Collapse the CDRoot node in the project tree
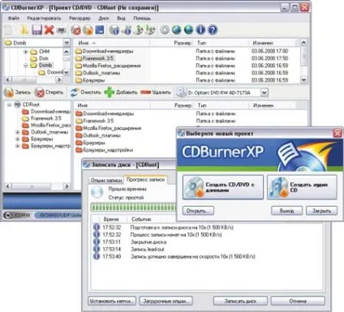Viewport: 344px width, 312px height. (x=9, y=105)
